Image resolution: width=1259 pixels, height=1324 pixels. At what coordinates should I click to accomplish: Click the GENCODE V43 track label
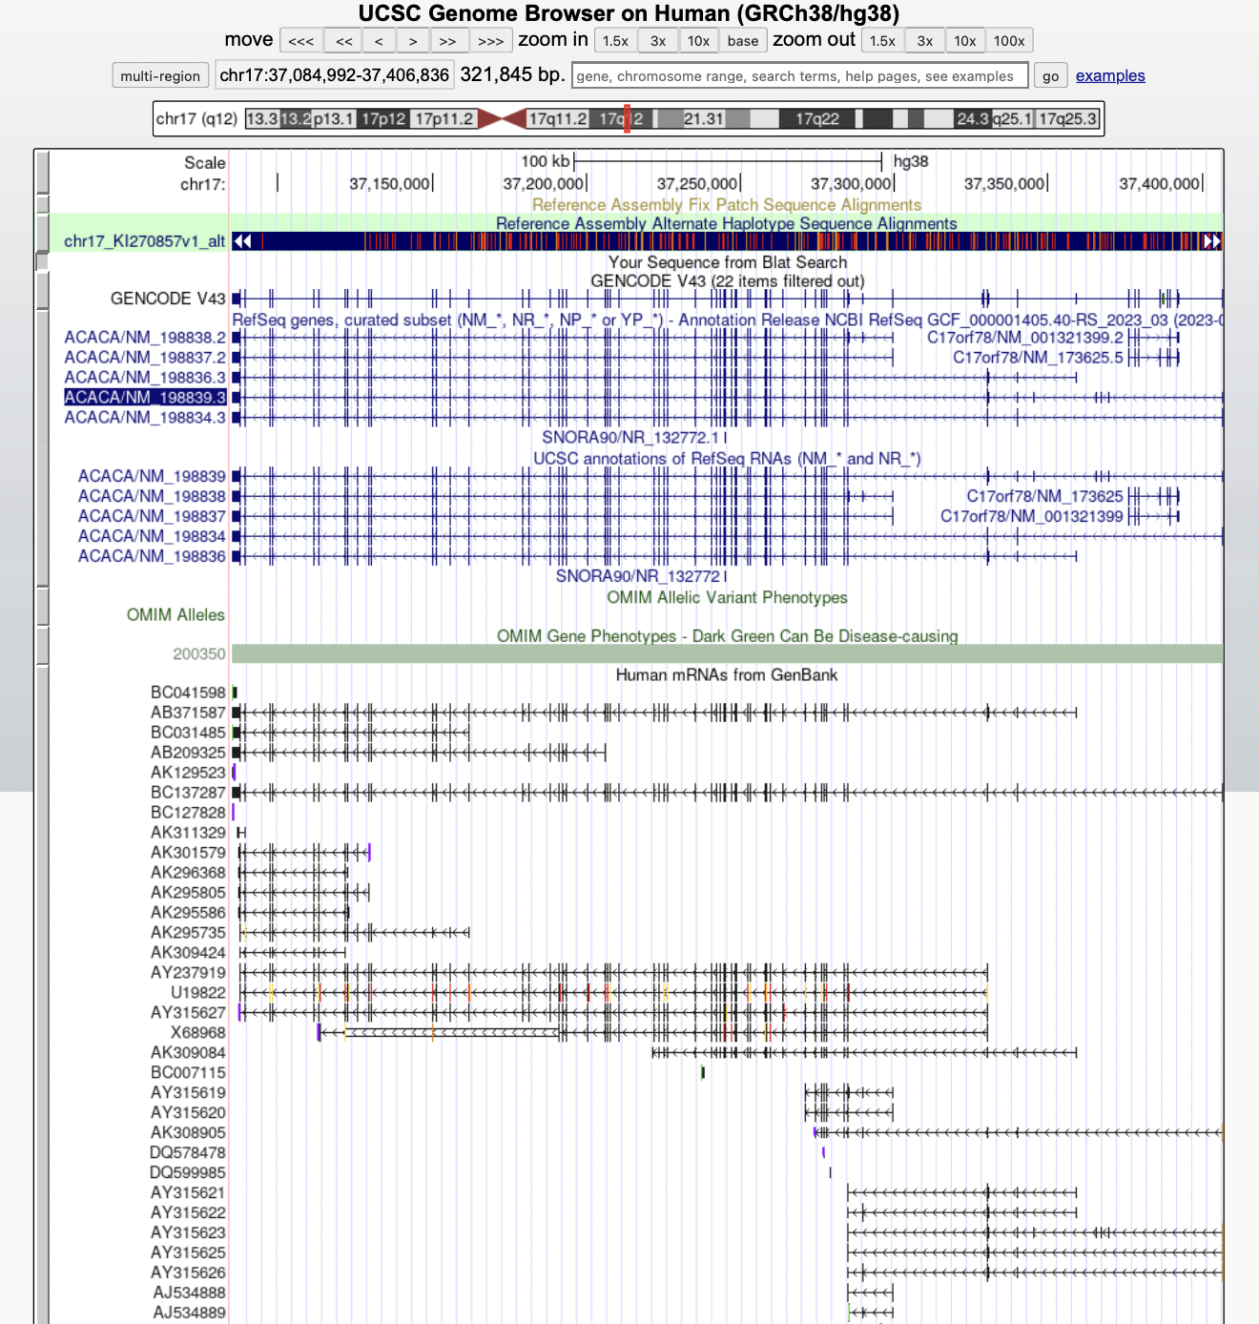tap(168, 299)
